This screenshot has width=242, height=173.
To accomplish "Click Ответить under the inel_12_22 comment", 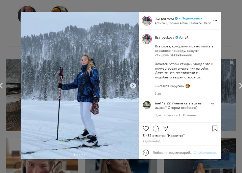I will click(189, 115).
